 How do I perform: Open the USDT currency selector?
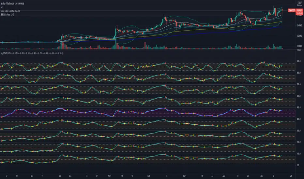coord(299,3)
